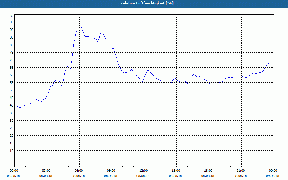
Task: Click the y-axis value 70
Action: (12, 60)
